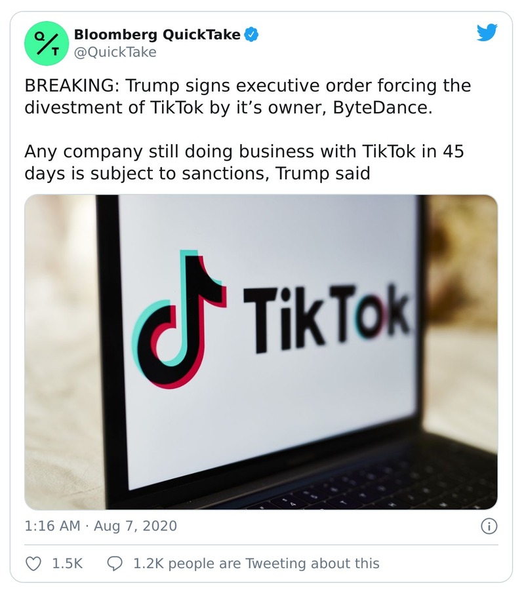Click the Aug 7, 2020 date
Viewport: 524px width, 597px height.
(134, 526)
